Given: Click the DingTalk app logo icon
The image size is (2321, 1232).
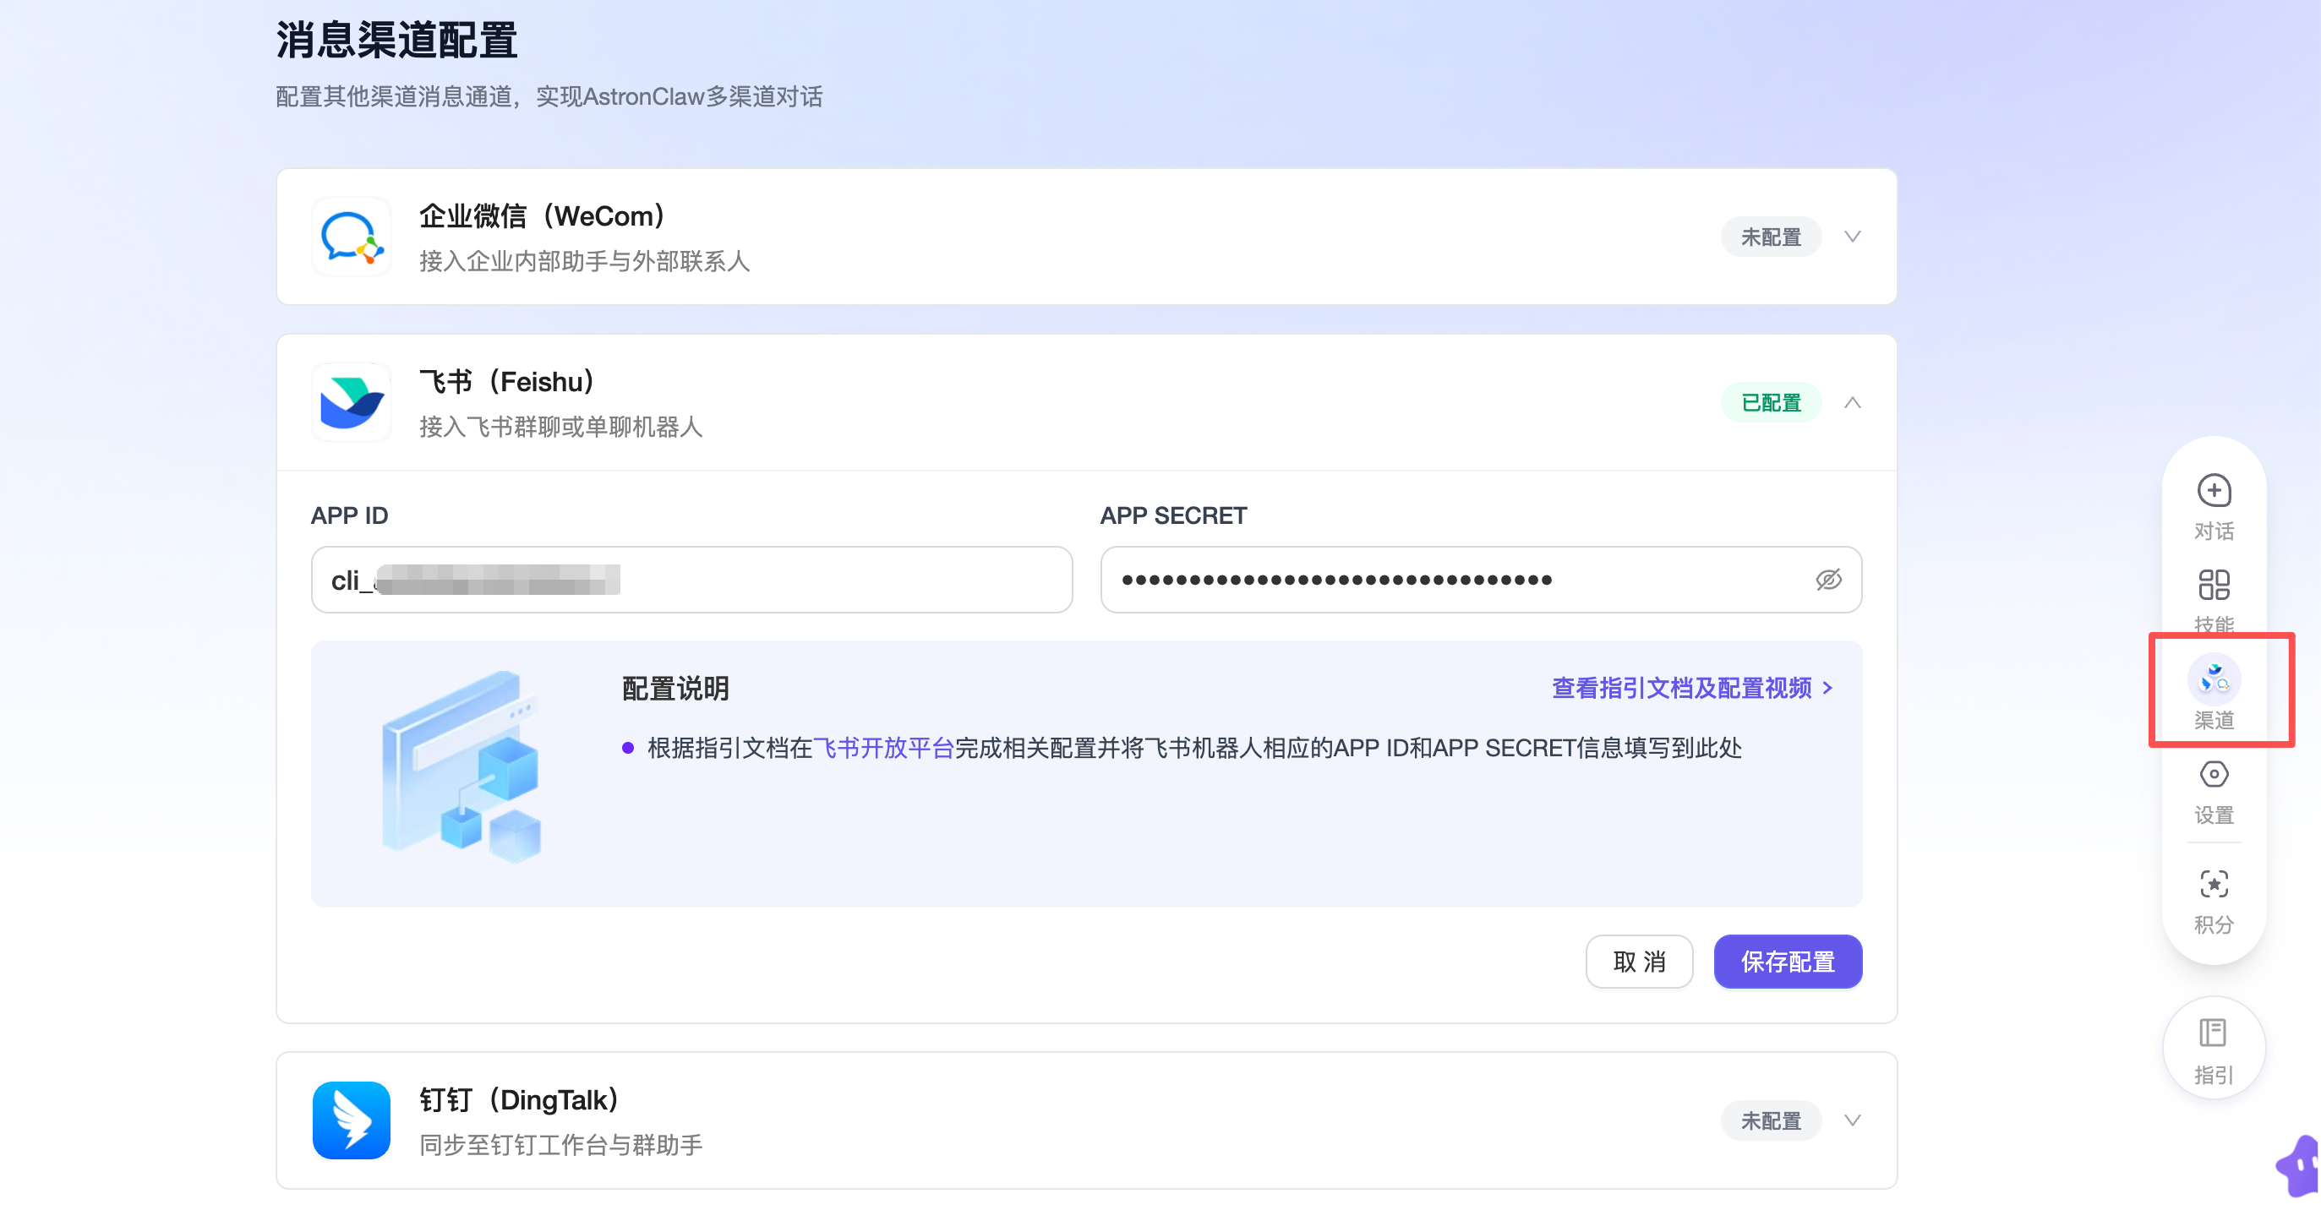Looking at the screenshot, I should click(x=352, y=1120).
